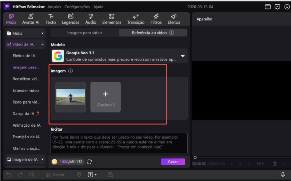291x181 pixels.
Task: Open the 16:9 aspect ratio dropdown
Action: (262, 164)
